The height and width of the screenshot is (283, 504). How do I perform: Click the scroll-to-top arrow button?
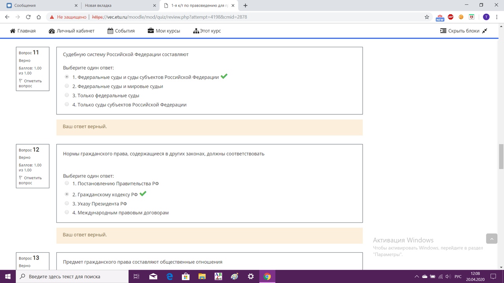pos(492,239)
